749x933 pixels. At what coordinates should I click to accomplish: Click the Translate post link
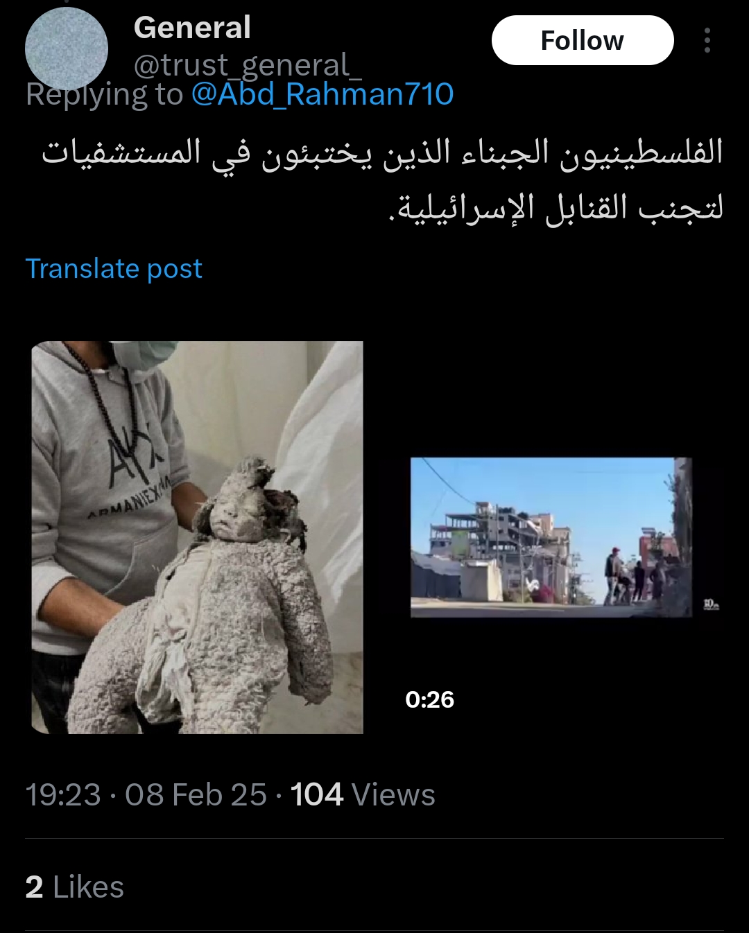coord(114,268)
